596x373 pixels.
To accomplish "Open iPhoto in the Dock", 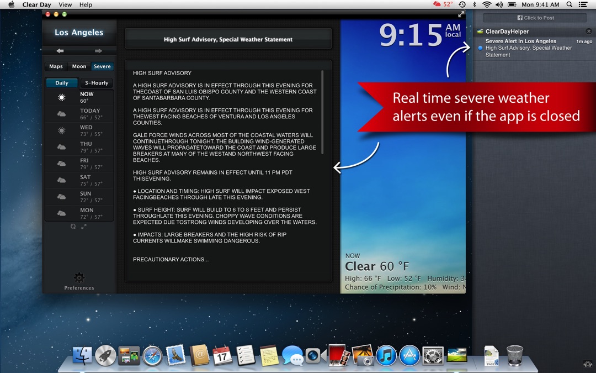I will pyautogui.click(x=362, y=355).
